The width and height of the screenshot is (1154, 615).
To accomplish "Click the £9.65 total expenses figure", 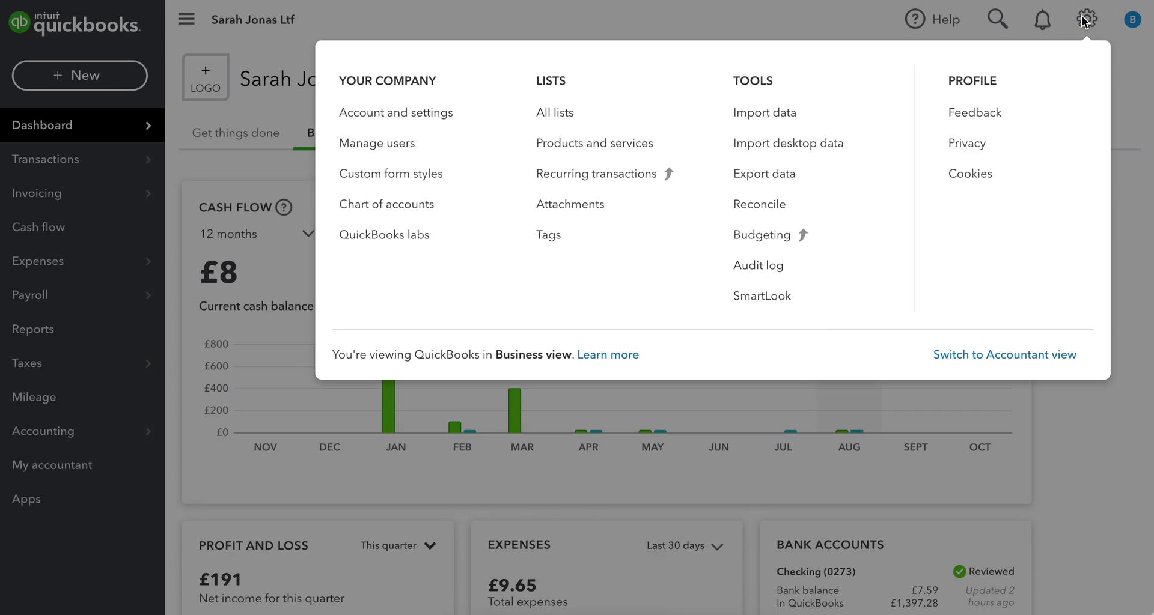I will click(x=512, y=585).
